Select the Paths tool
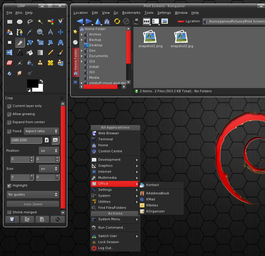 (x=20, y=32)
